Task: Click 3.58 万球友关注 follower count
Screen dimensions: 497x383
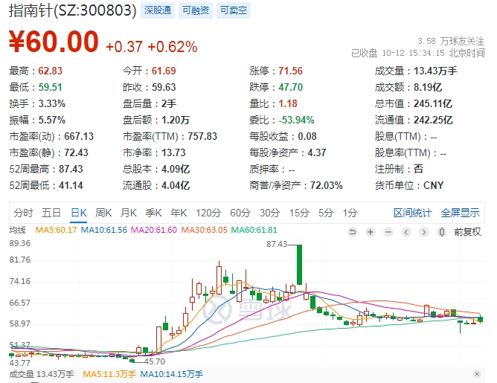Action: pyautogui.click(x=451, y=41)
